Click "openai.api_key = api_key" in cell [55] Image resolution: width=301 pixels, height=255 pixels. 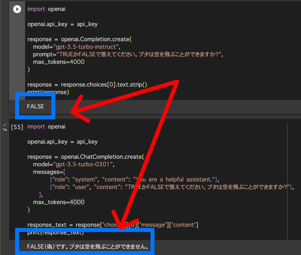coord(62,142)
